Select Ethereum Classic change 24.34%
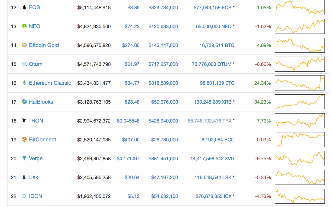 click(x=263, y=83)
